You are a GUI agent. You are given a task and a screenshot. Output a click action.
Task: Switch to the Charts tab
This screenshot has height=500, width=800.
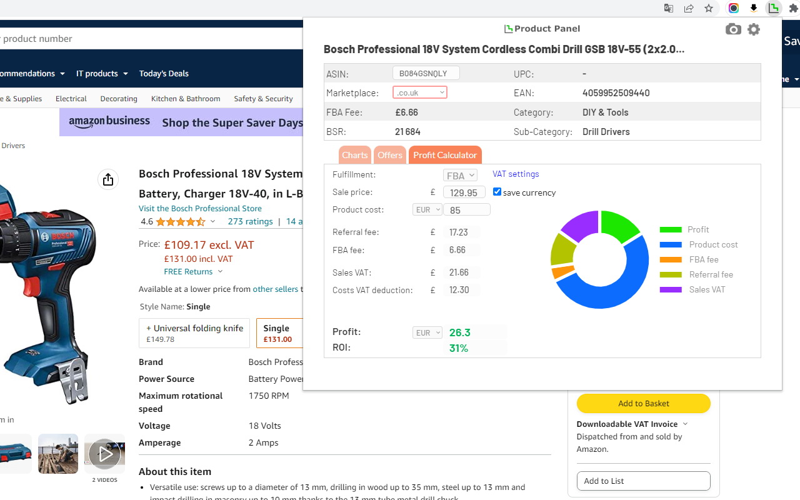[x=354, y=155]
